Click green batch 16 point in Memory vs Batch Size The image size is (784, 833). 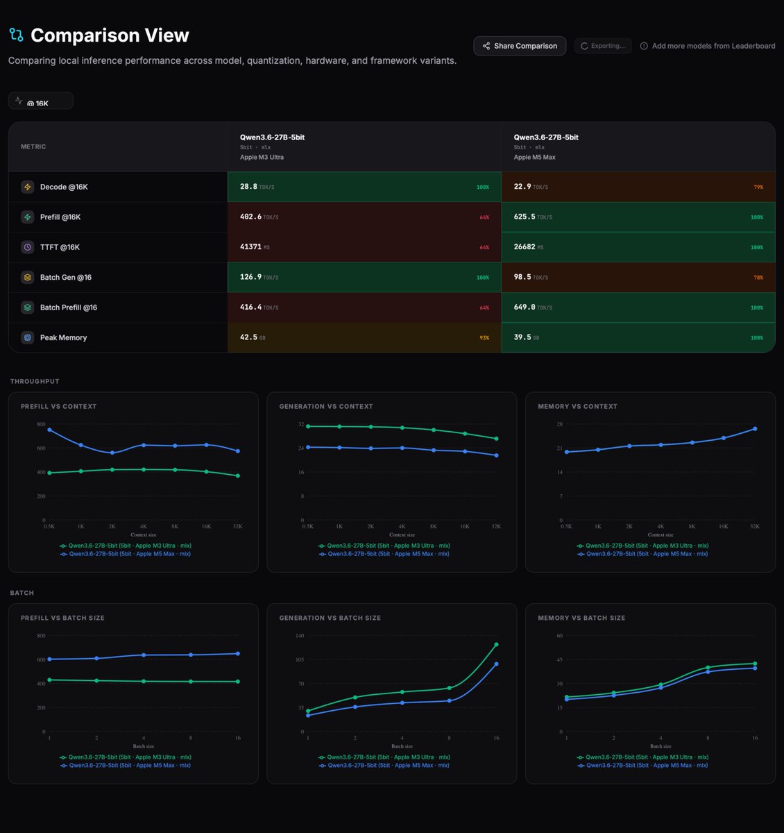point(755,664)
